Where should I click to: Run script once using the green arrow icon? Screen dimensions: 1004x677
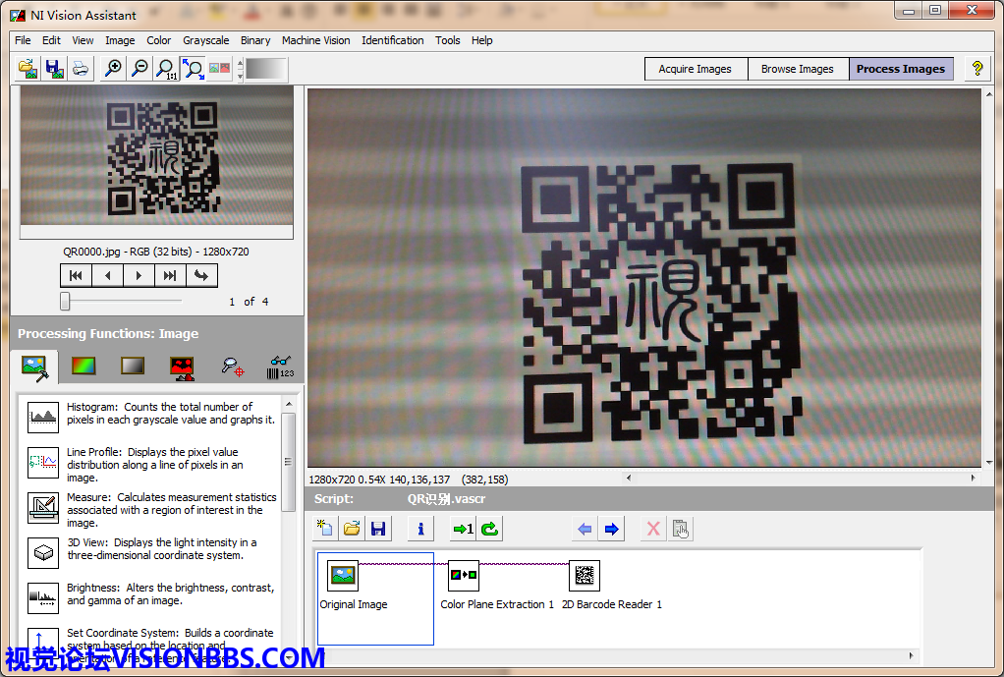pyautogui.click(x=463, y=529)
